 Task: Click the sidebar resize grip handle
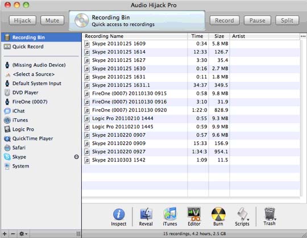point(78,233)
